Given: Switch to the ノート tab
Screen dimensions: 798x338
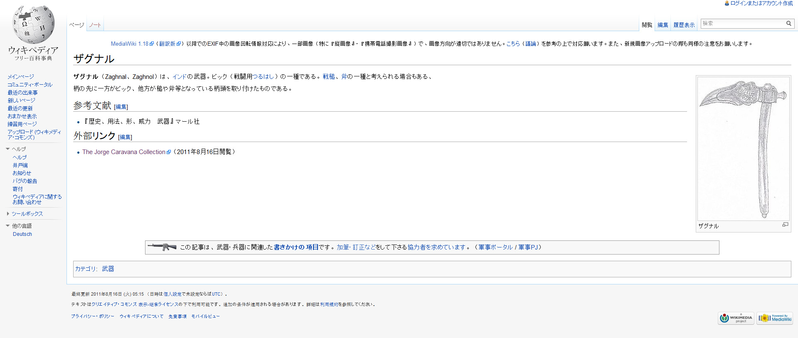Looking at the screenshot, I should pos(95,25).
